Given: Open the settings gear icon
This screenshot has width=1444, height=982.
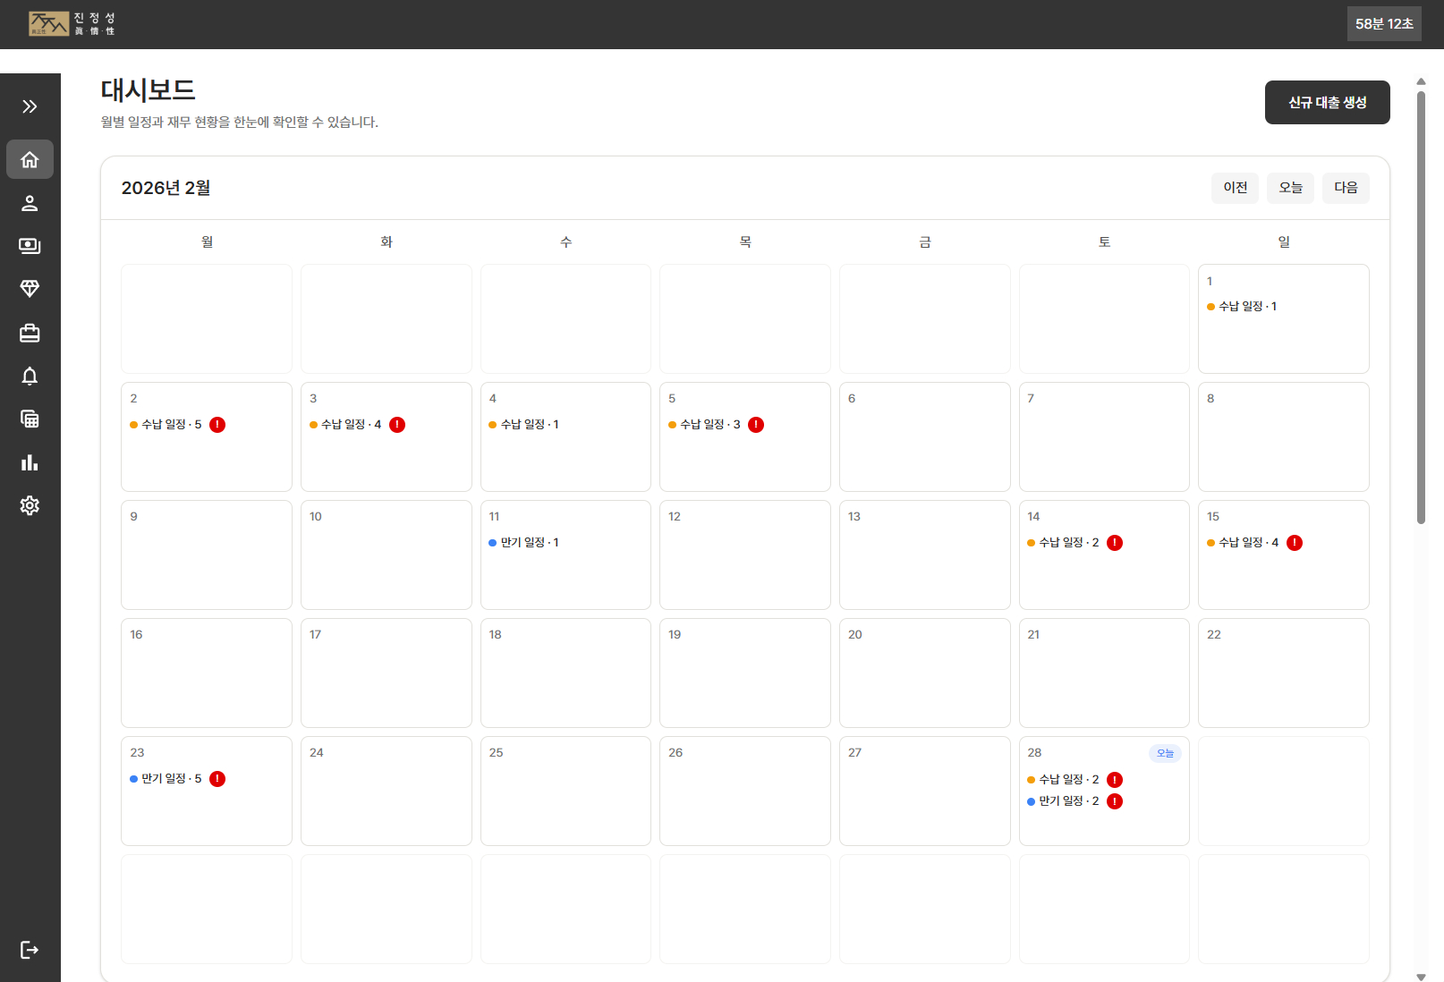Looking at the screenshot, I should 30,505.
